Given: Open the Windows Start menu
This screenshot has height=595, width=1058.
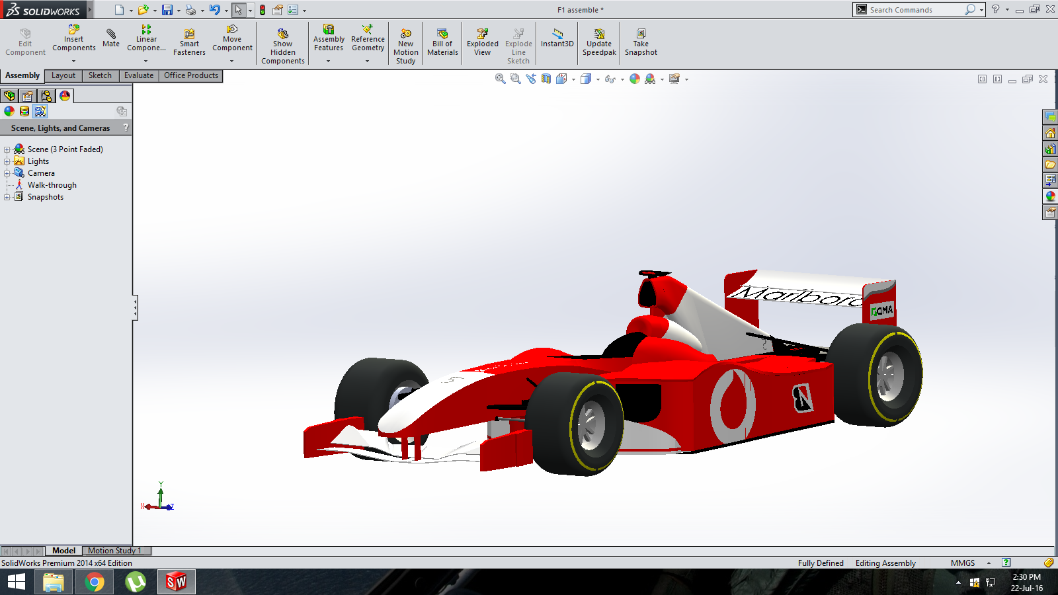Looking at the screenshot, I should 17,582.
